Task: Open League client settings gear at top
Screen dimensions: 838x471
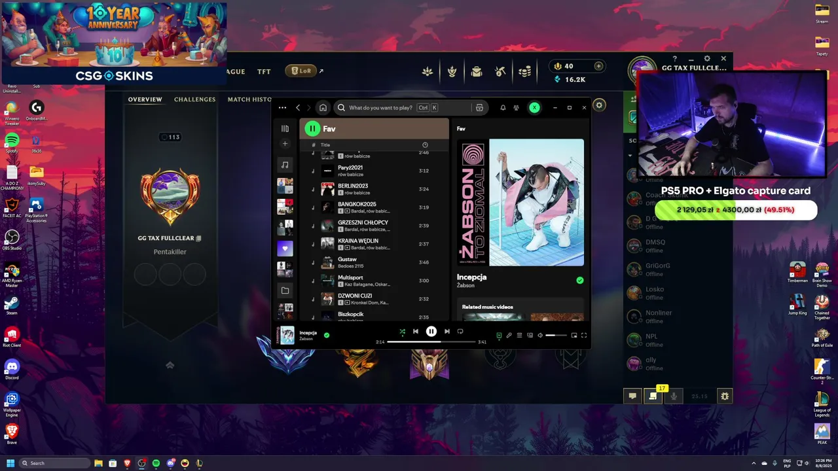Action: [x=706, y=59]
